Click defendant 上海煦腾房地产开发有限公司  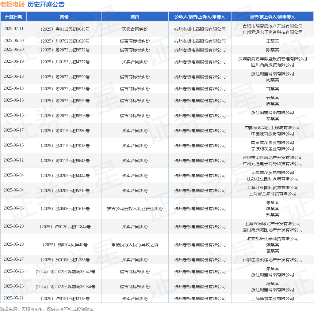(273, 224)
